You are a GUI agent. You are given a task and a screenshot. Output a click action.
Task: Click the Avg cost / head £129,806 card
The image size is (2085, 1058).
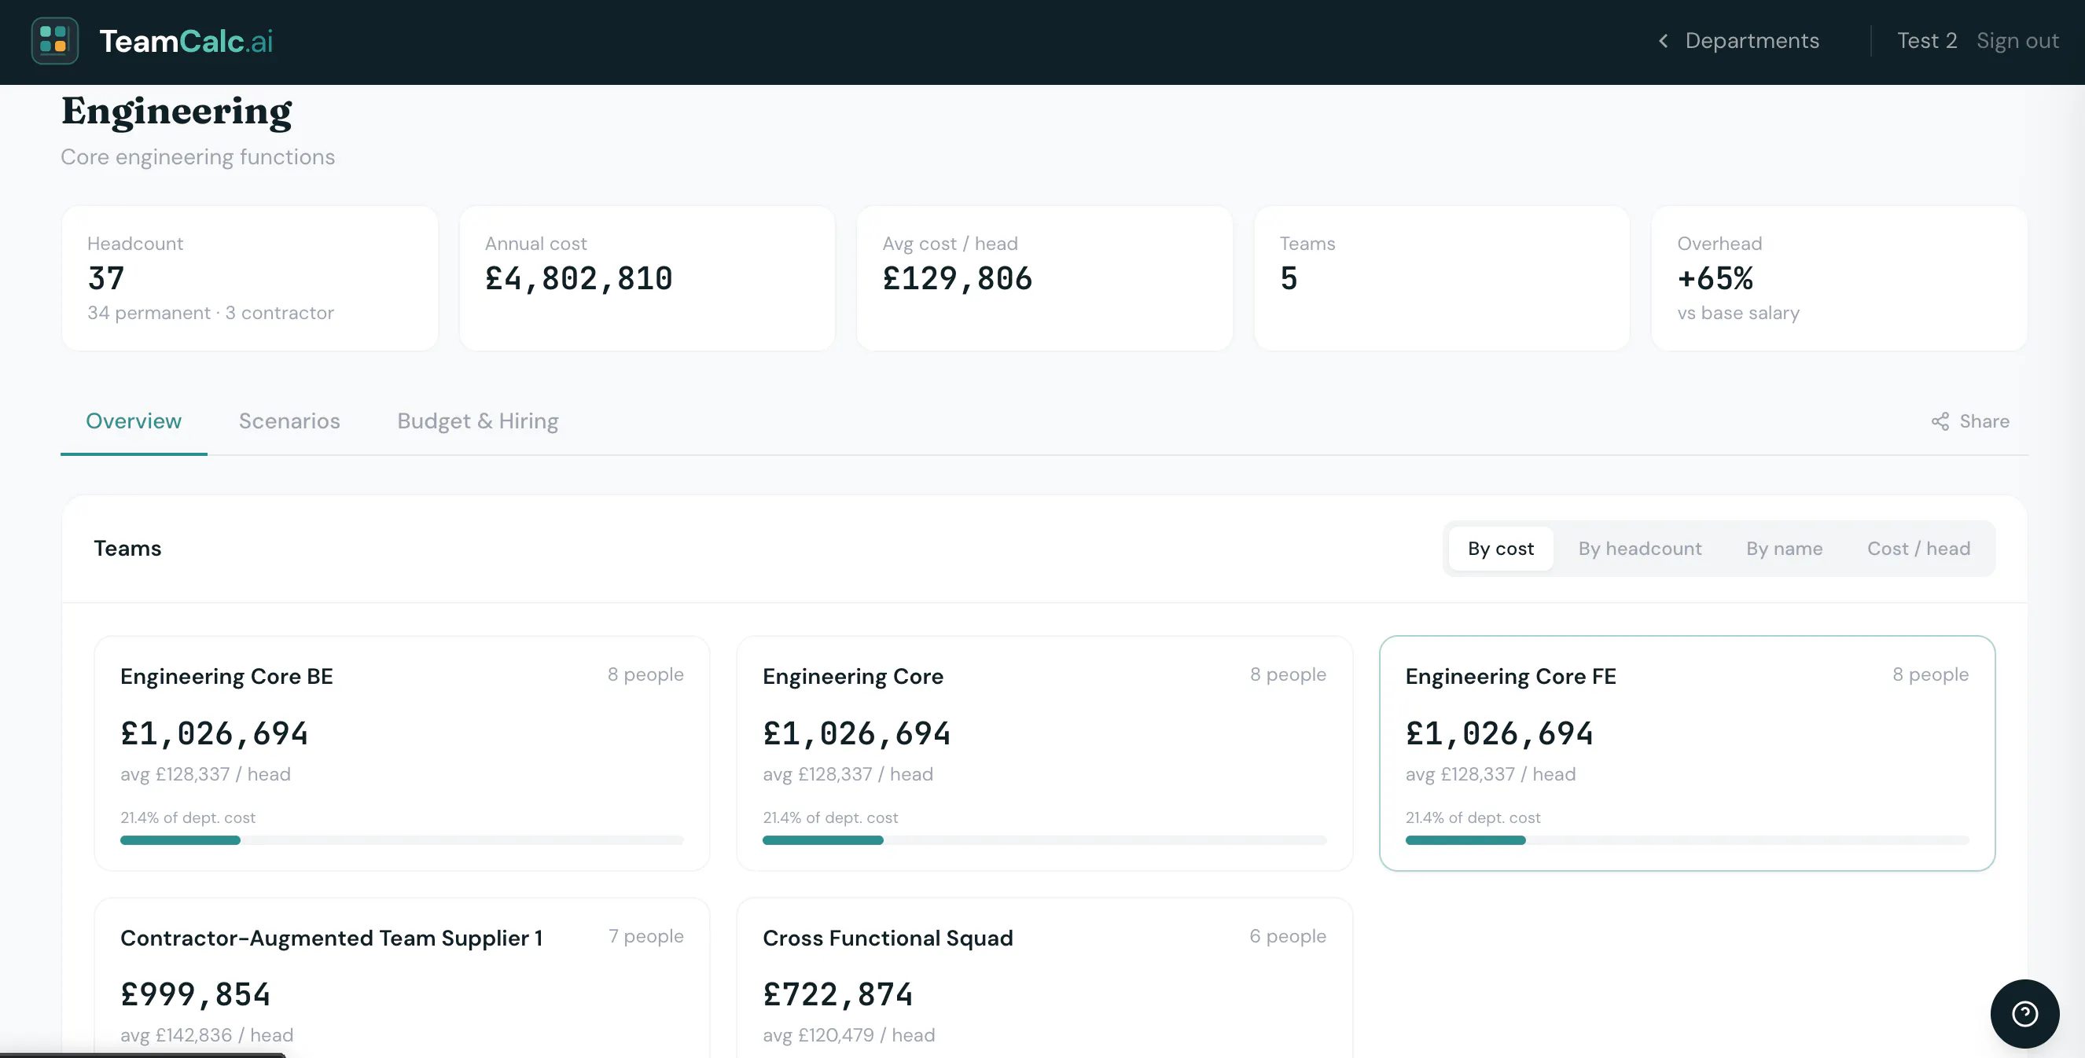coord(1044,277)
